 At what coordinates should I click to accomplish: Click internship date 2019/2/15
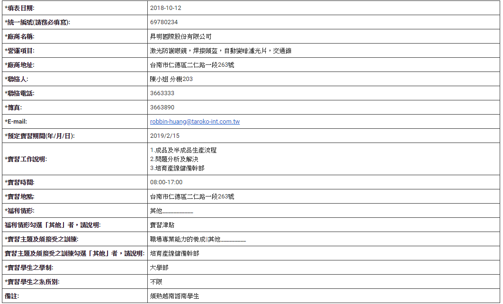[164, 135]
